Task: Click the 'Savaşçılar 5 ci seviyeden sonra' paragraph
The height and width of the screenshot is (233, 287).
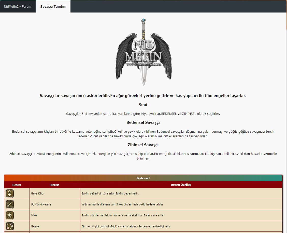Action: (143, 114)
